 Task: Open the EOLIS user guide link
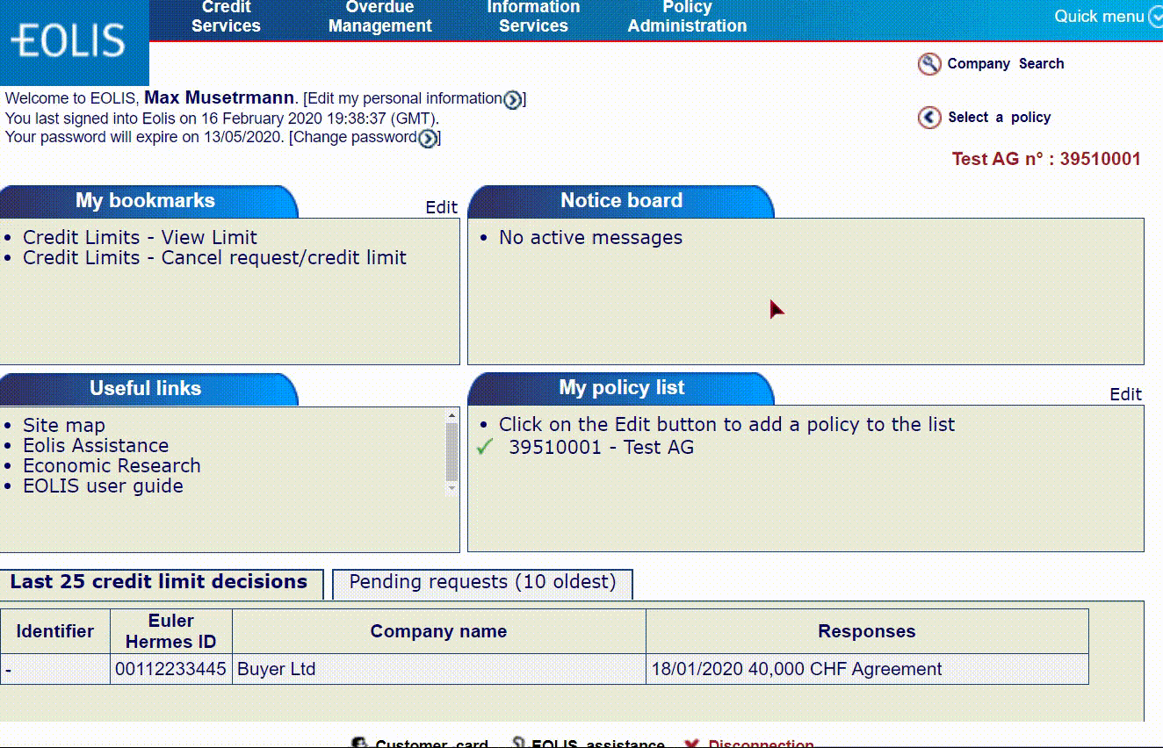[x=103, y=486]
